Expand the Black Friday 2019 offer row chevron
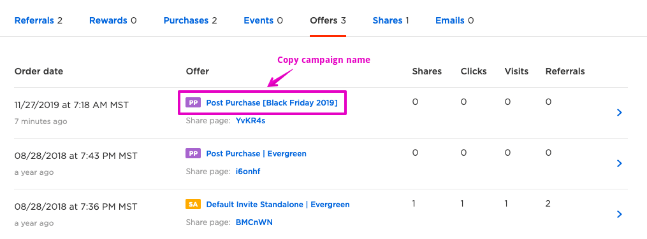The width and height of the screenshot is (647, 239). 619,113
